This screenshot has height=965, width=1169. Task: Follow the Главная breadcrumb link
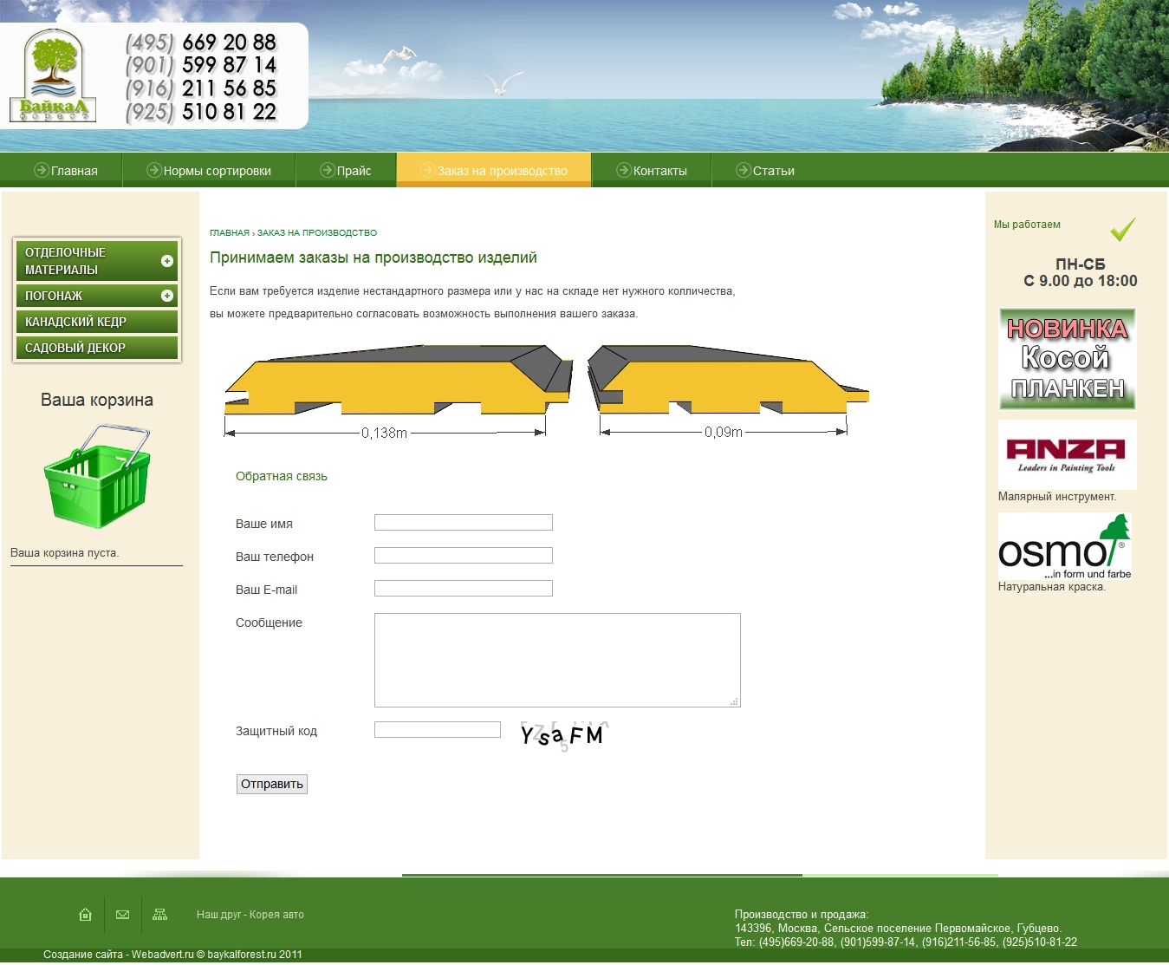229,233
